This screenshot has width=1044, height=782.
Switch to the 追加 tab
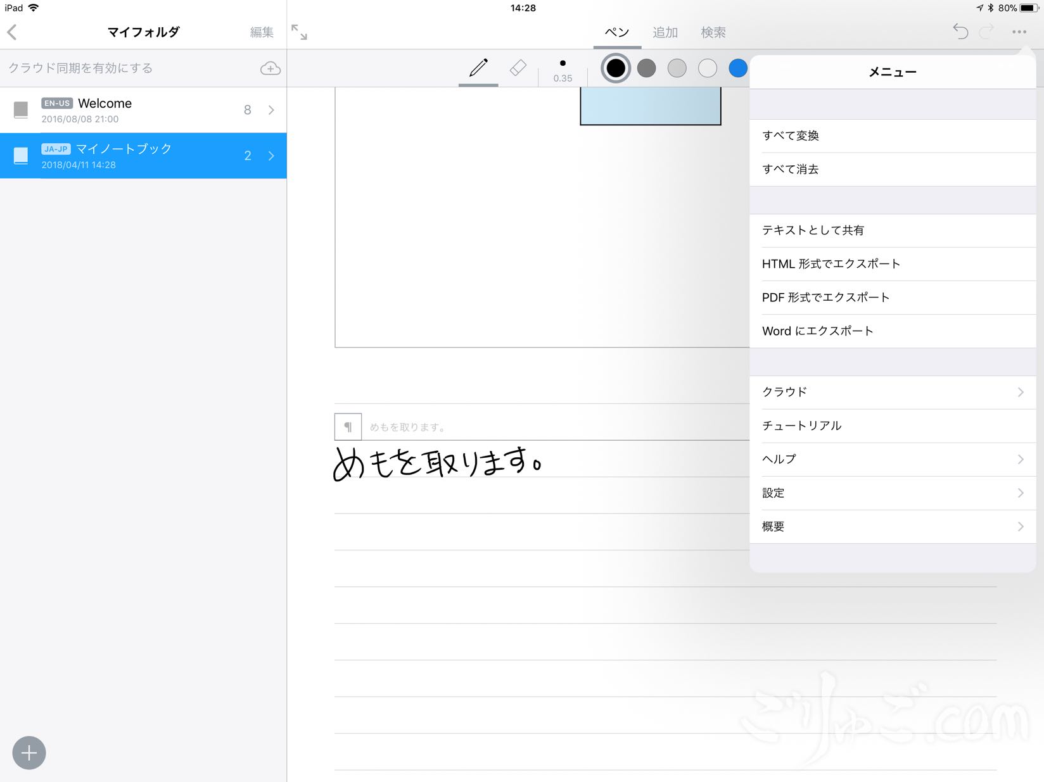pyautogui.click(x=665, y=32)
